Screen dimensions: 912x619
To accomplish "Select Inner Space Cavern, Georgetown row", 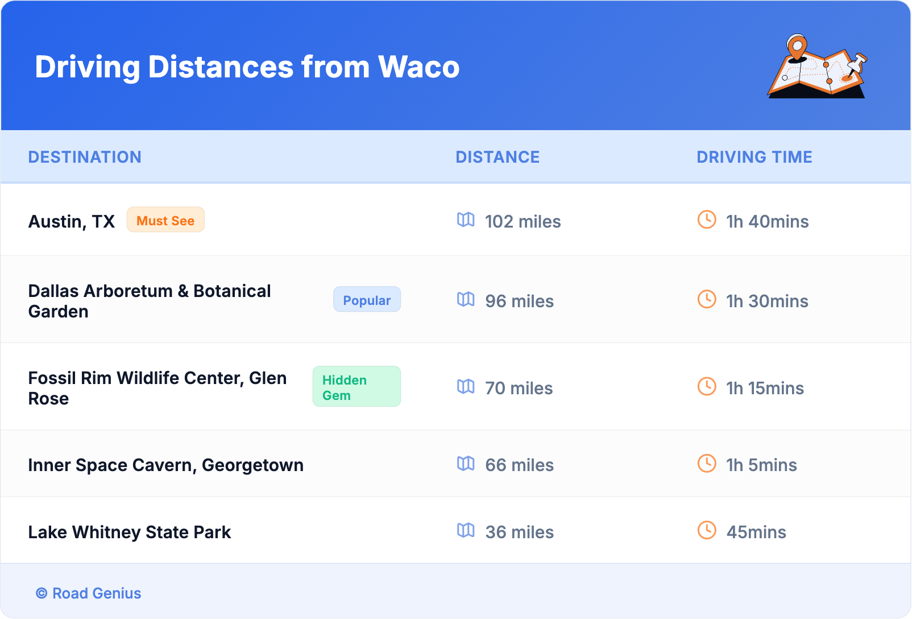I will (166, 465).
